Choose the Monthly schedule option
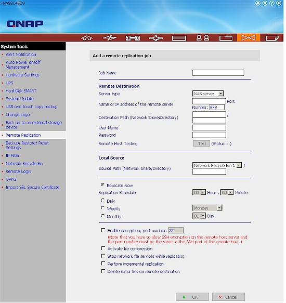This screenshot has width=286, height=303. click(102, 216)
